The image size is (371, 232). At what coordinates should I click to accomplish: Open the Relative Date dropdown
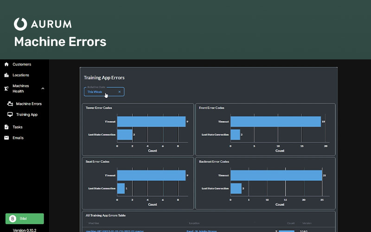click(104, 92)
